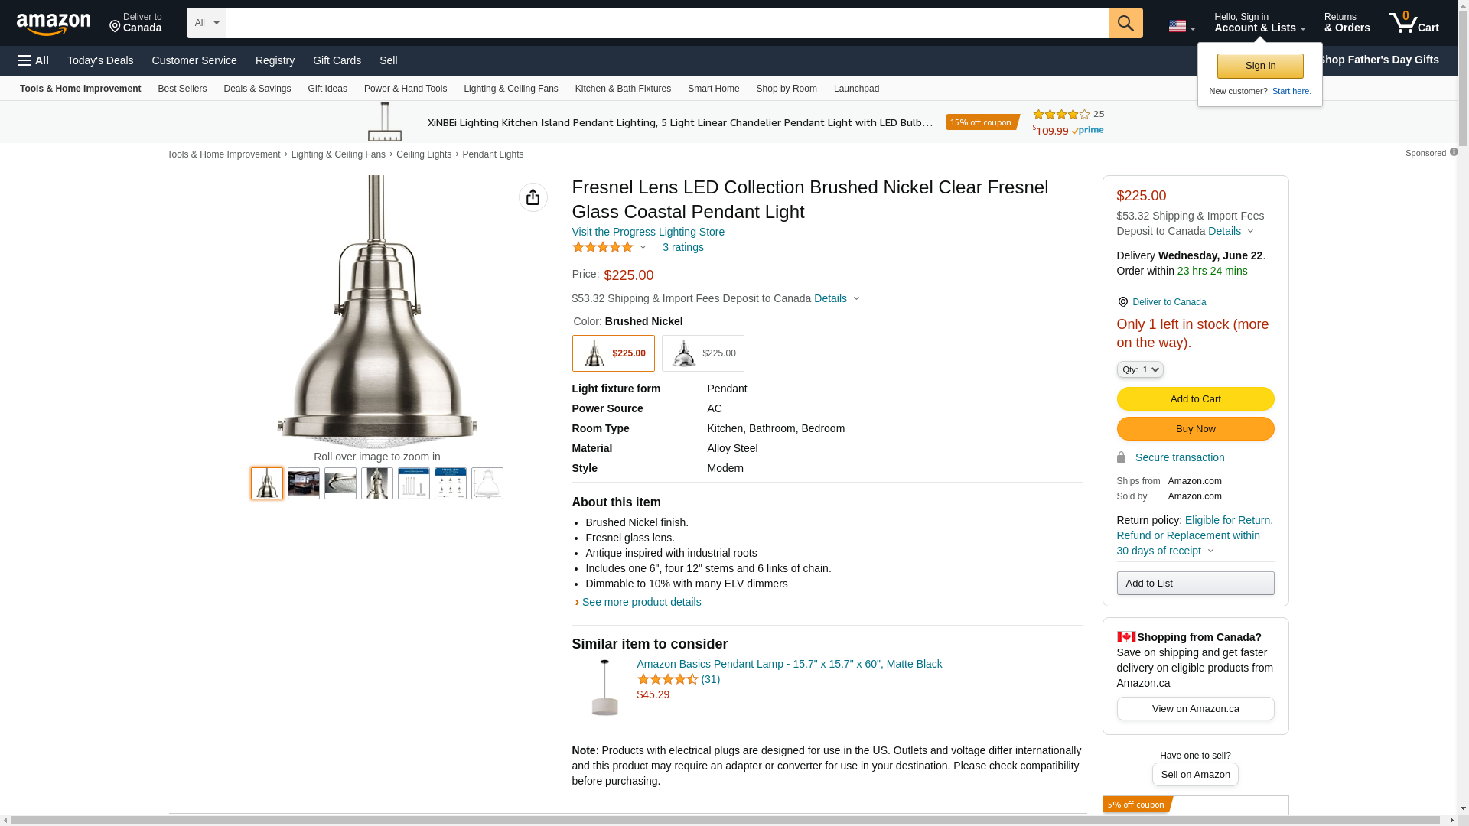The image size is (1469, 826).
Task: Open Today's Deals menu item
Action: pos(100,60)
